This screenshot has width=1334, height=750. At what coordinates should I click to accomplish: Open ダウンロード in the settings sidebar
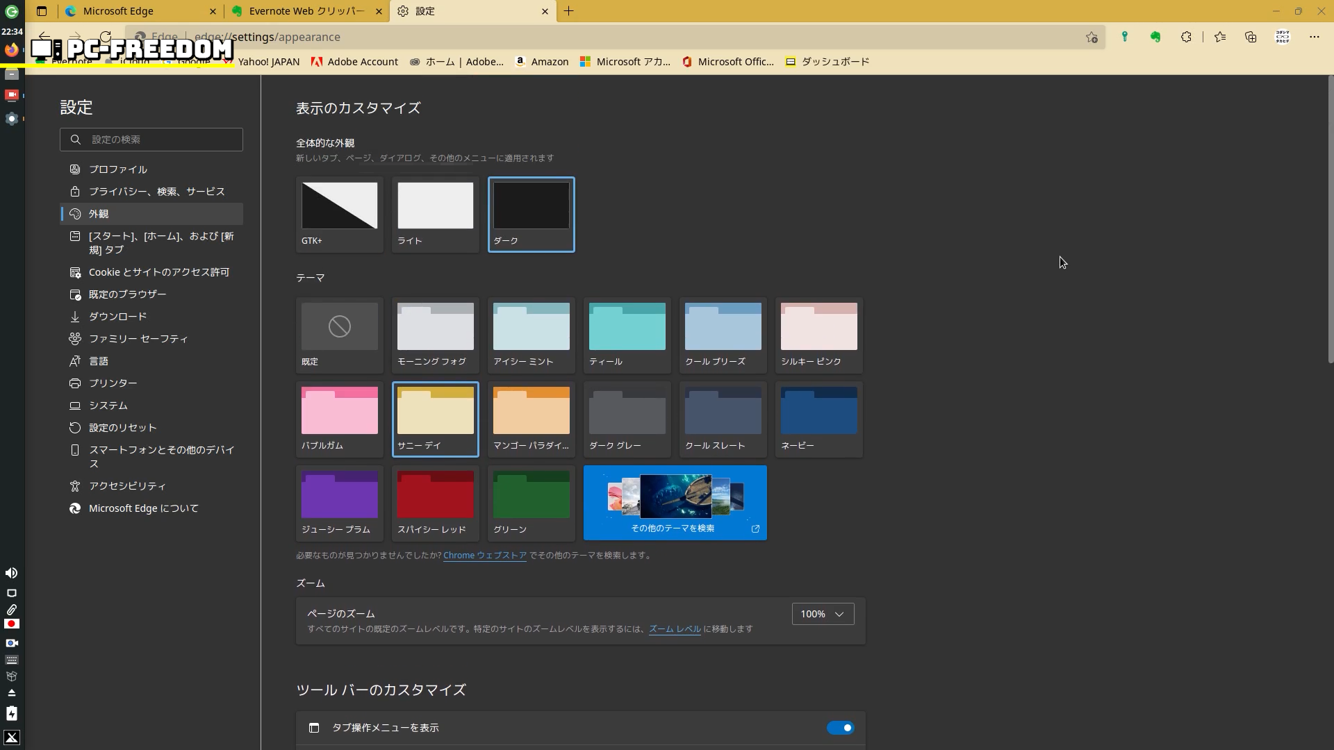coord(117,317)
